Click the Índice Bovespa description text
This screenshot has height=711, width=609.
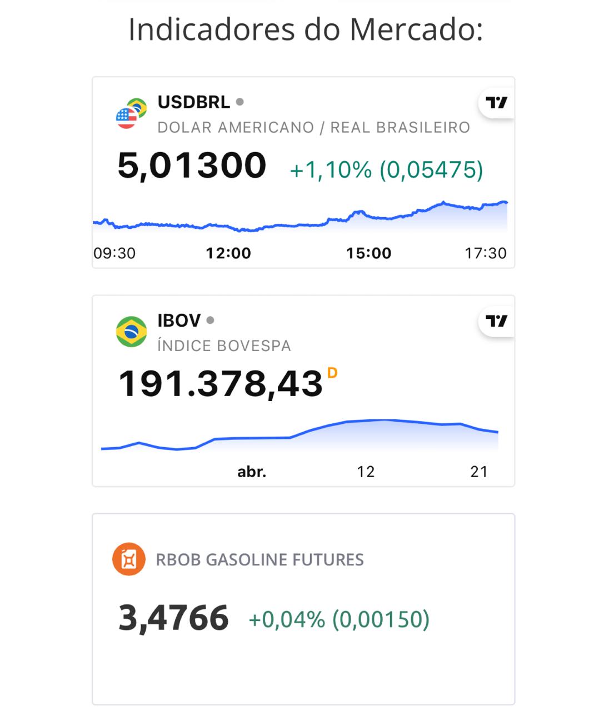[224, 346]
